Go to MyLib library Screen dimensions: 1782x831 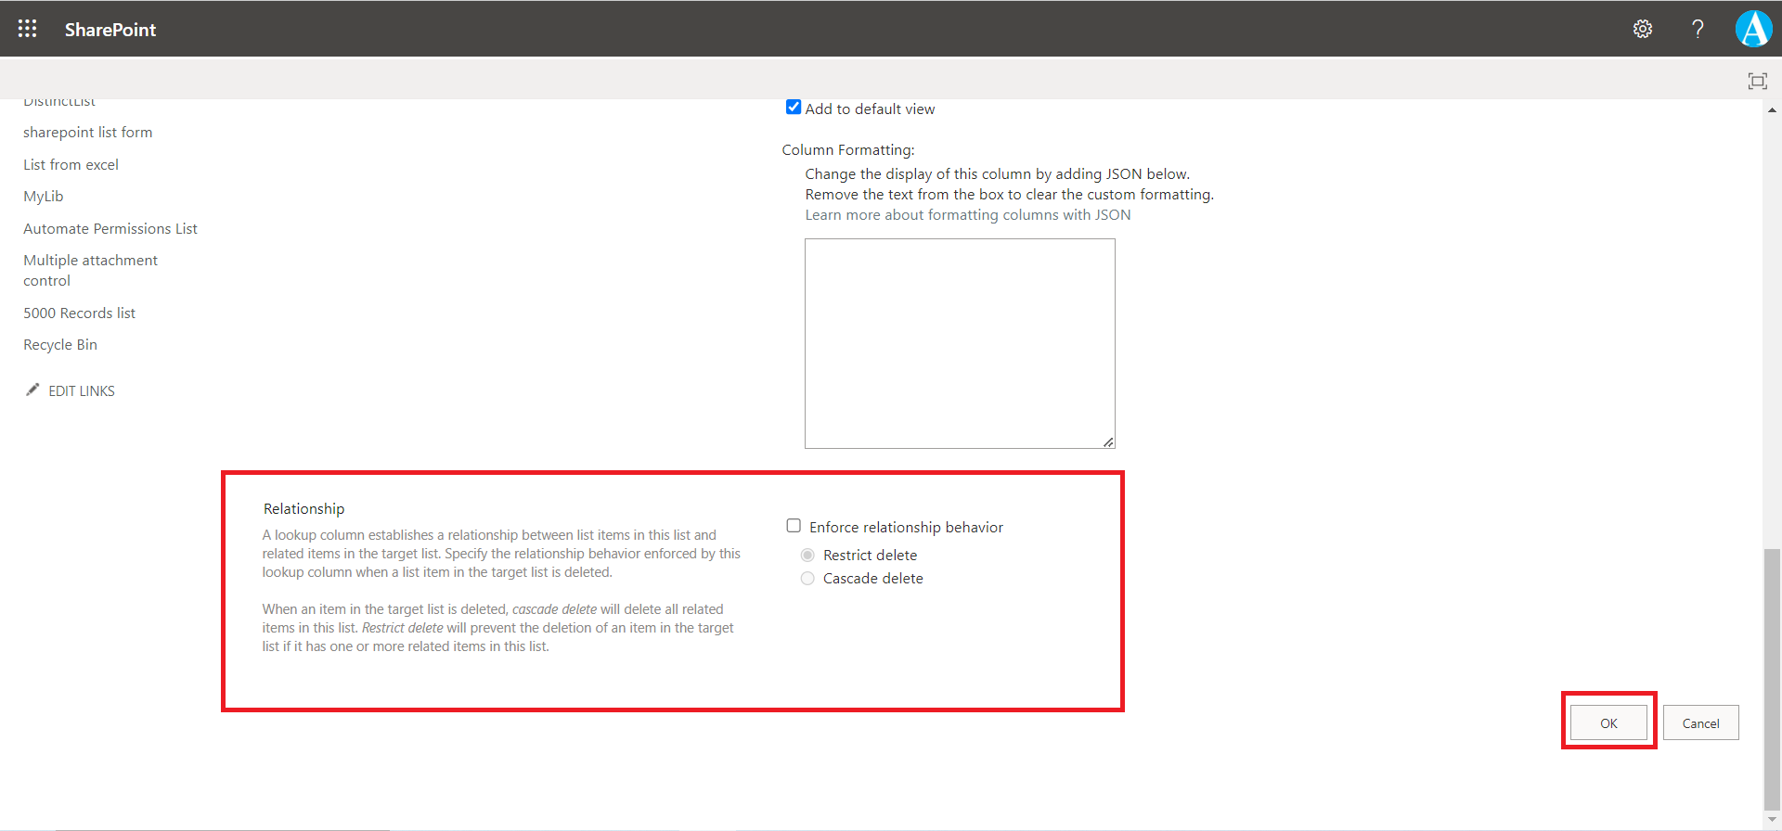tap(44, 197)
